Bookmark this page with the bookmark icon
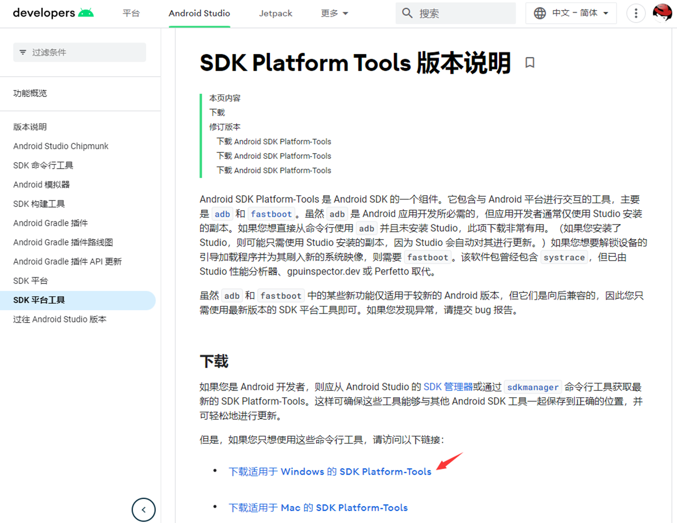Viewport: 677px width, 523px height. click(530, 63)
